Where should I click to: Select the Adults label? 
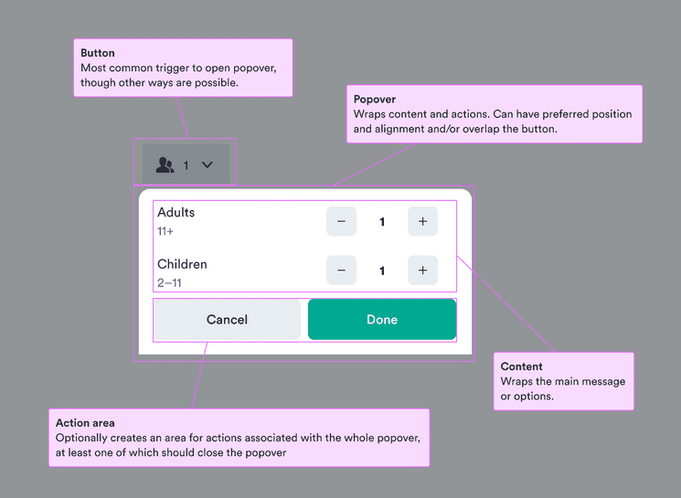pyautogui.click(x=176, y=213)
